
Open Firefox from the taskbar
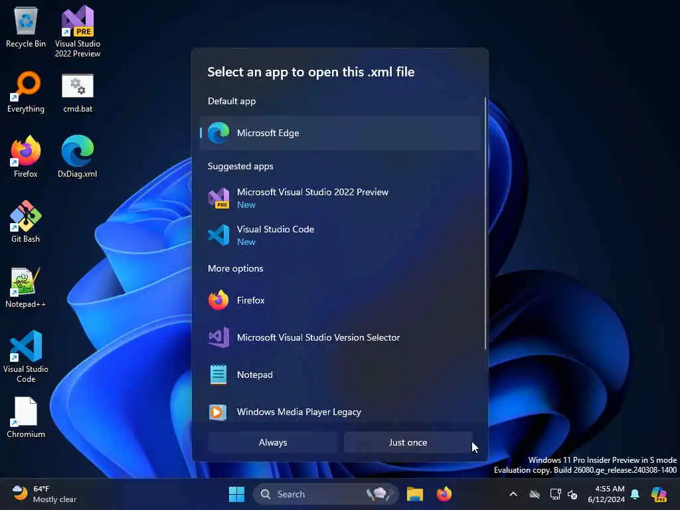pos(444,494)
